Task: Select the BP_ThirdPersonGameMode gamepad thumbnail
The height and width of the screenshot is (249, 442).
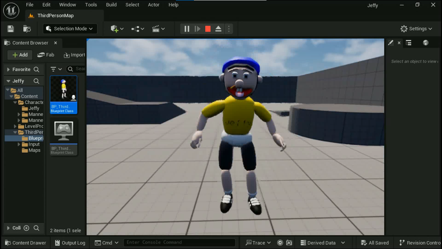Action: tap(64, 136)
